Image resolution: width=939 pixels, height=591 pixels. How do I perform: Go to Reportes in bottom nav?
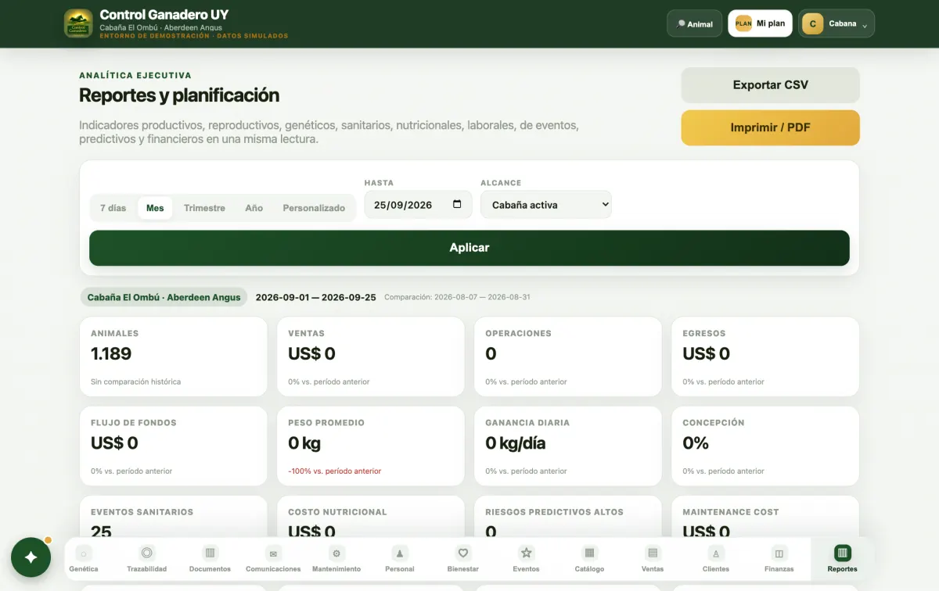pyautogui.click(x=842, y=559)
